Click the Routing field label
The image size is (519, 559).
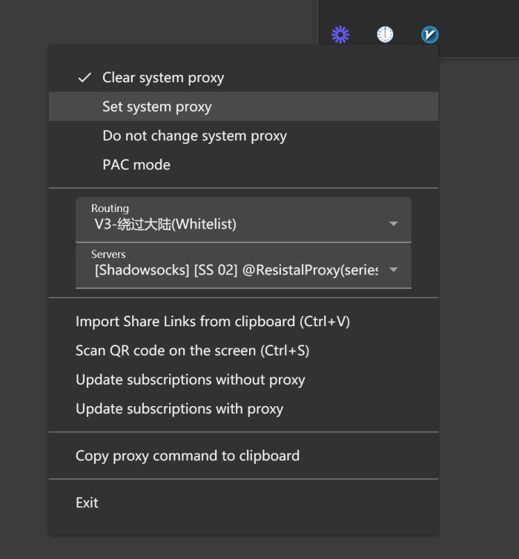point(110,209)
